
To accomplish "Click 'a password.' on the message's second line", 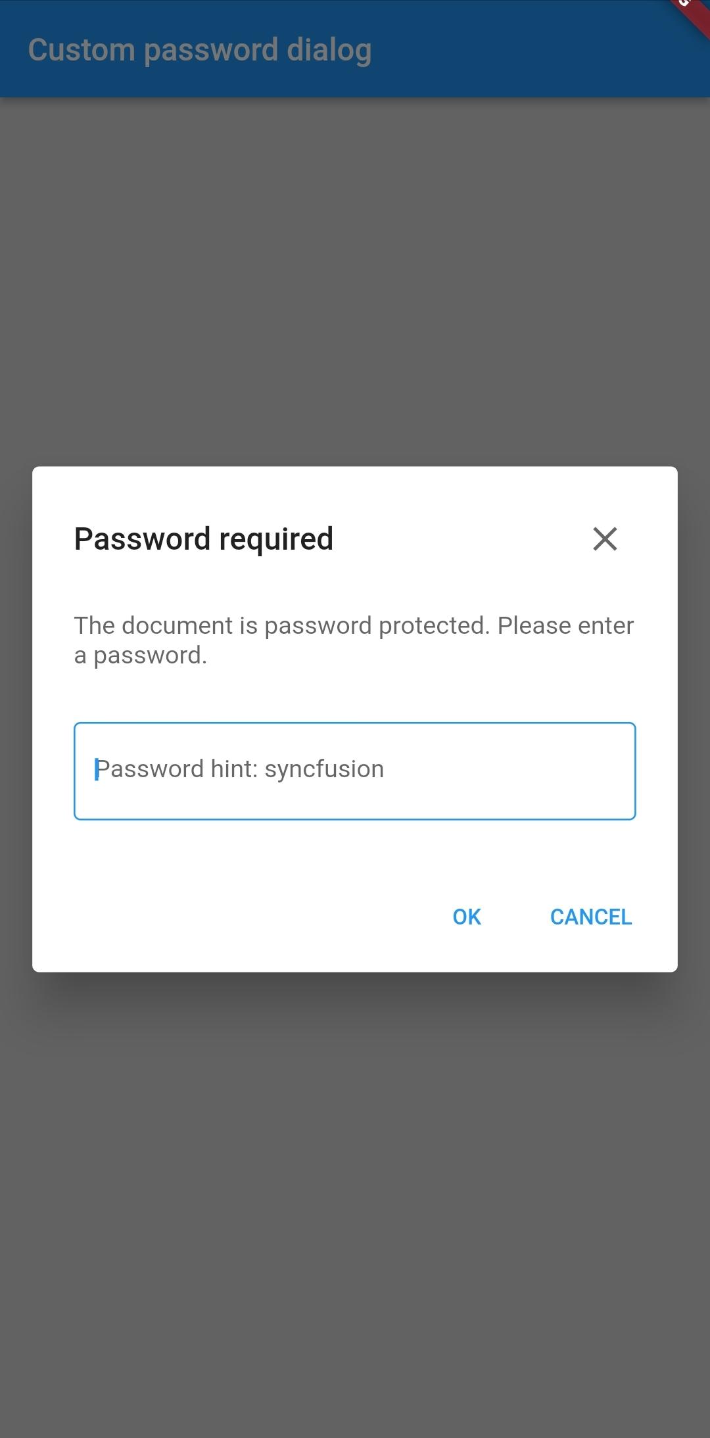I will coord(141,656).
